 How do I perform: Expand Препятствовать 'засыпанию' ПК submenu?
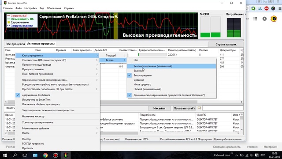[x=58, y=89]
